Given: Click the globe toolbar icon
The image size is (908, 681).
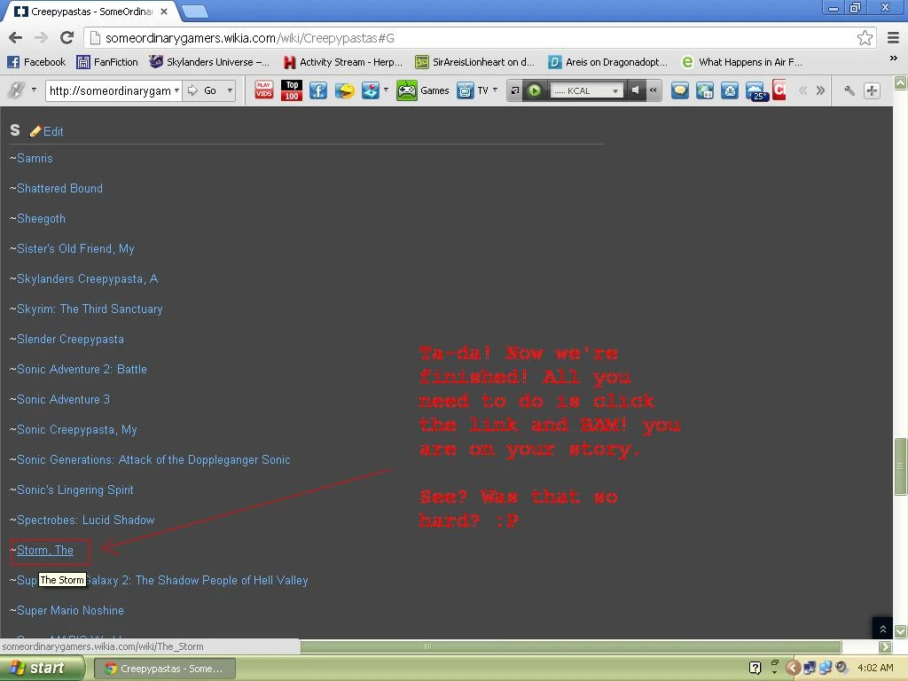Looking at the screenshot, I should (x=705, y=90).
